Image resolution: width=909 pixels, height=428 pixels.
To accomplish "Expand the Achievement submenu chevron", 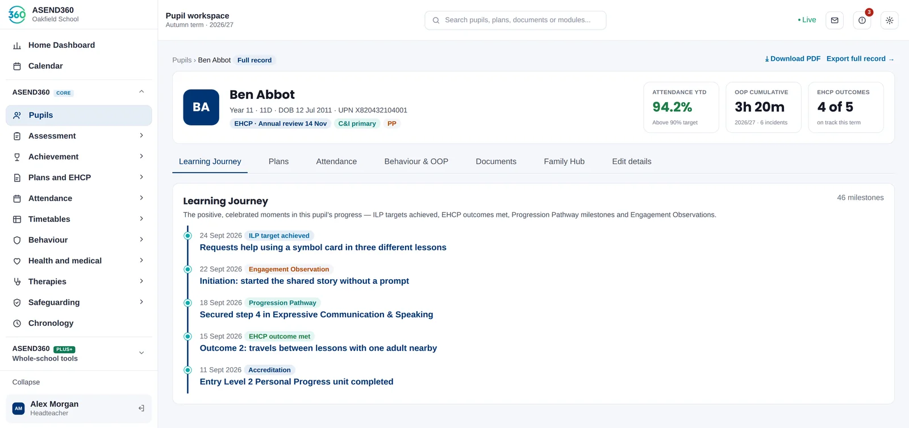I will [141, 157].
